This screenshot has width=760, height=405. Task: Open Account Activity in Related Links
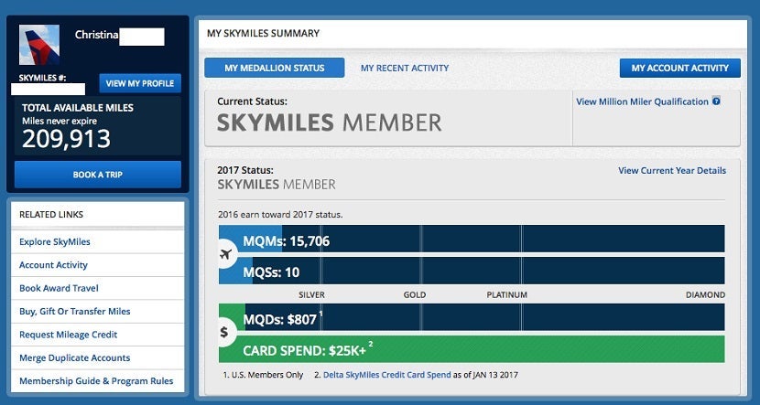coord(53,265)
